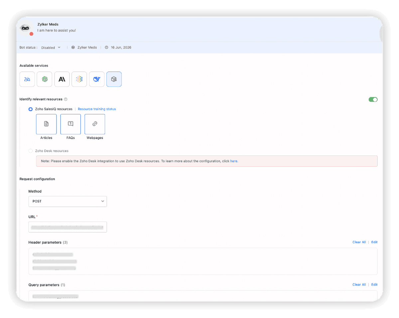This screenshot has width=399, height=318.
Task: Select Zoho SalesIQ resources radio button
Action: (x=31, y=109)
